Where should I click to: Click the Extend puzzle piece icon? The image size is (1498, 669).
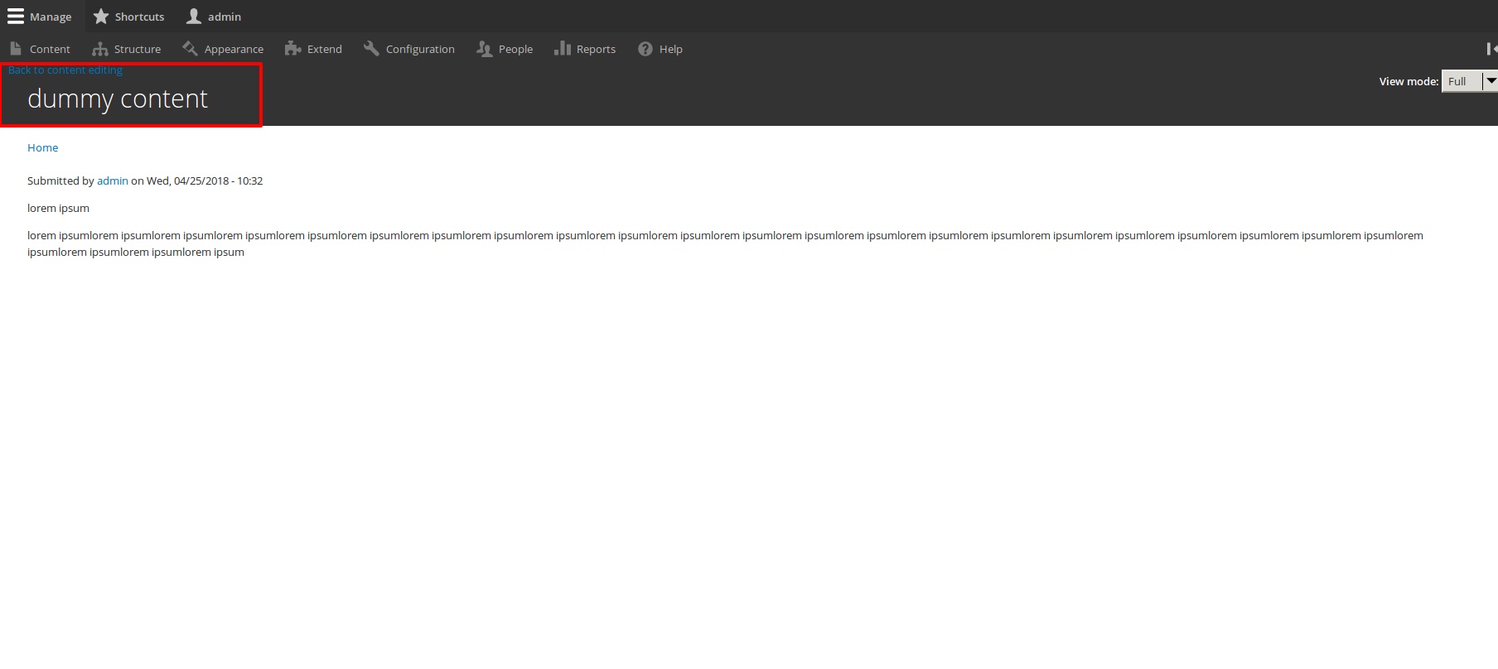pyautogui.click(x=292, y=49)
